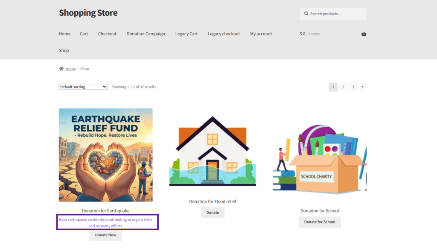Click the Shopping Store site title
Screen dimensions: 437x252
coord(88,13)
